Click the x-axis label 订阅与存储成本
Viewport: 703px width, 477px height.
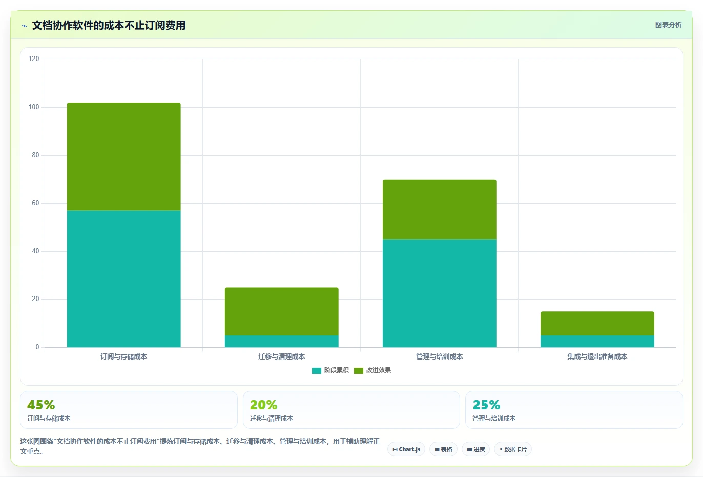pyautogui.click(x=124, y=356)
